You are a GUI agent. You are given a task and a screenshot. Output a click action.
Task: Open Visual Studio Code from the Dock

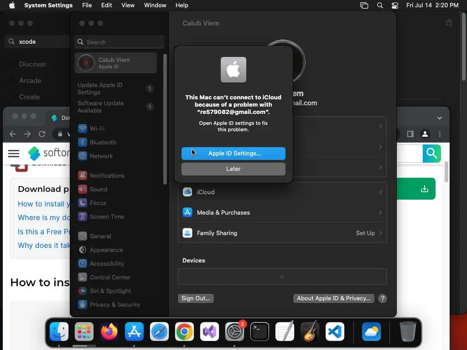[x=335, y=332]
